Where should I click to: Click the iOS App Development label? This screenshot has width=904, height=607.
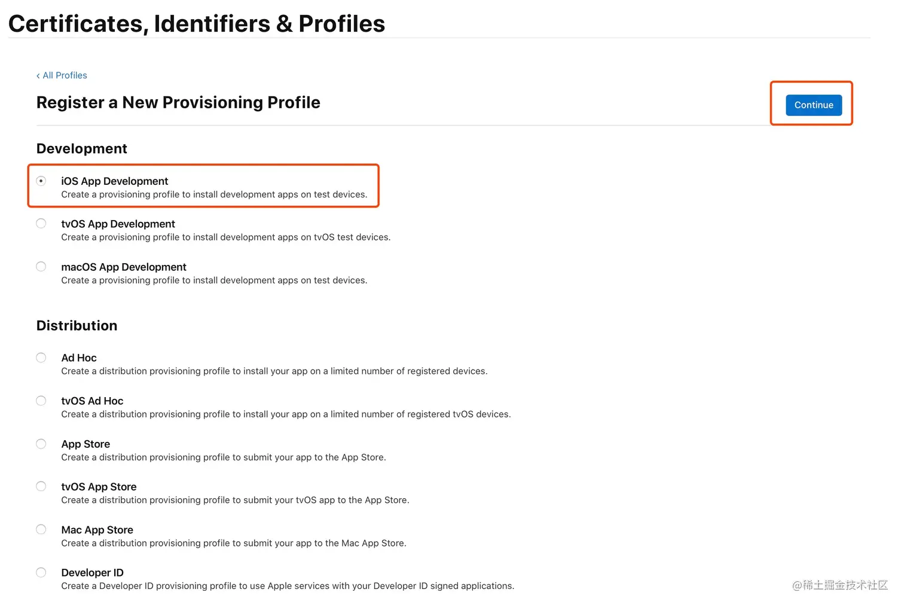(115, 181)
